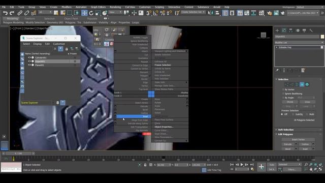This screenshot has height=183, width=325.
Task: Enable By Vertex checkbox
Action: coord(283,89)
